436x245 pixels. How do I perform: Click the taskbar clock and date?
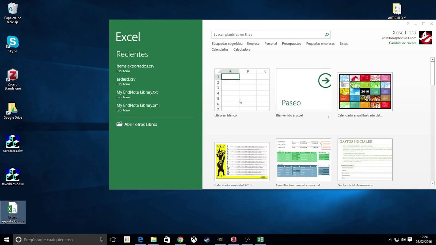coord(424,240)
